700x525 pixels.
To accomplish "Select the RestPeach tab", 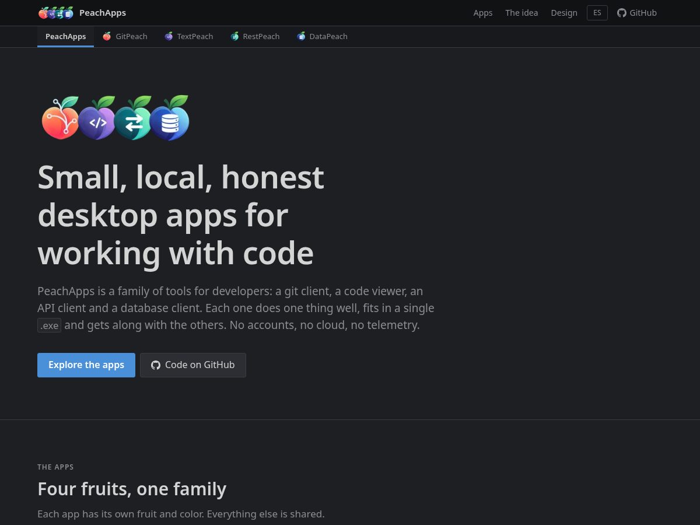I will point(255,36).
